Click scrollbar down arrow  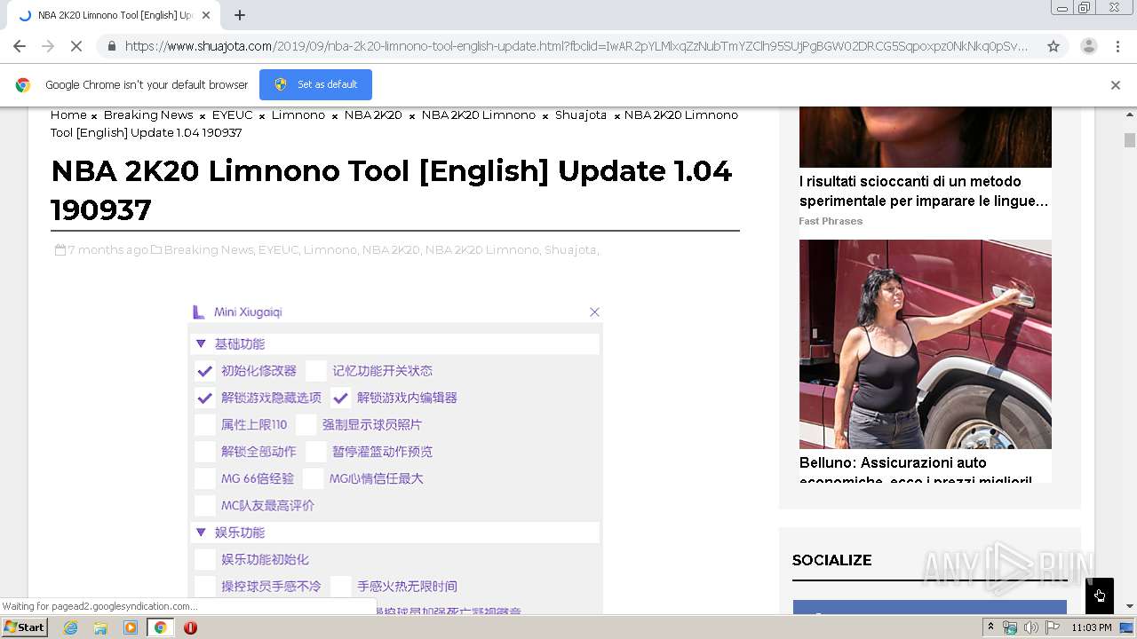(x=1130, y=606)
